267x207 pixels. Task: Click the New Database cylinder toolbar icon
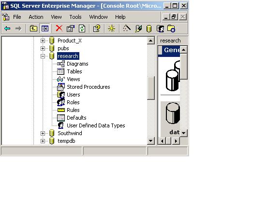[149, 28]
